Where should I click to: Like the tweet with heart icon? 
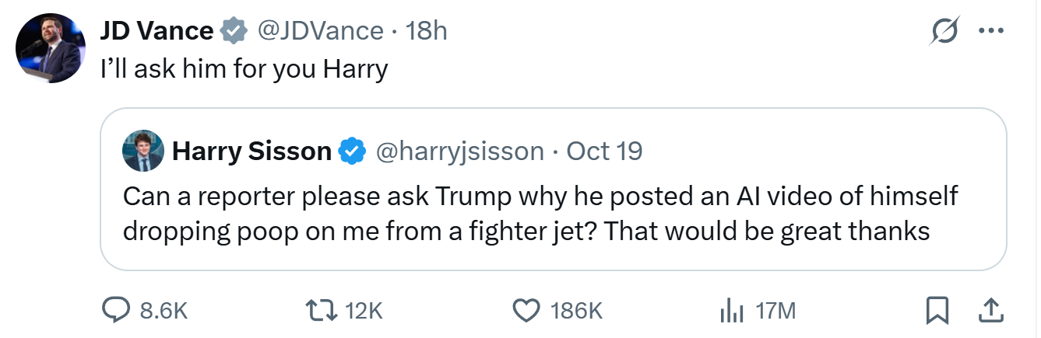526,311
